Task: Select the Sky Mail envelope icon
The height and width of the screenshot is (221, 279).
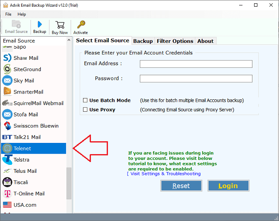Action: click(x=7, y=81)
